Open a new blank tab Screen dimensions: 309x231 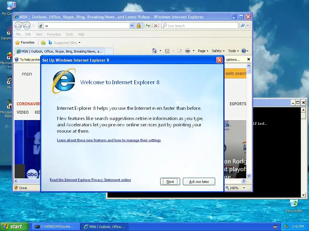(x=109, y=52)
